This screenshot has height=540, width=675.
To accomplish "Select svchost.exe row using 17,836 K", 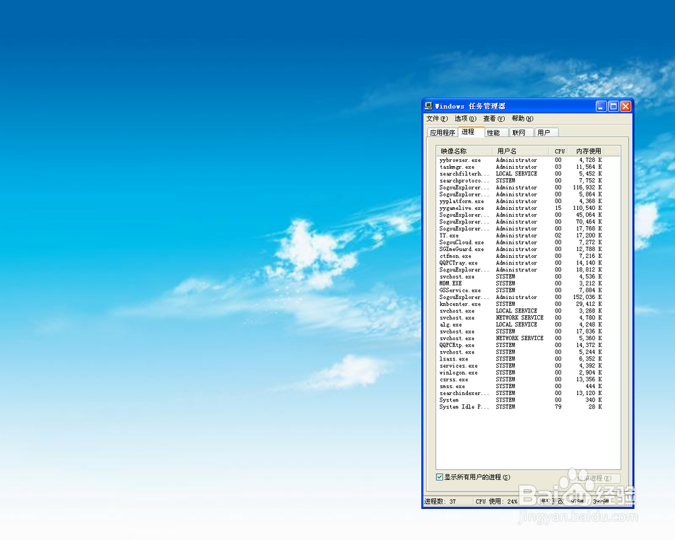I will pos(520,331).
